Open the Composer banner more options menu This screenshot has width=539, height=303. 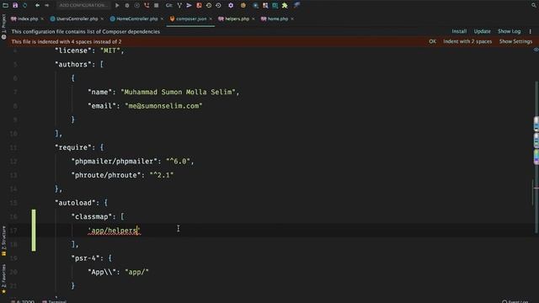point(530,31)
